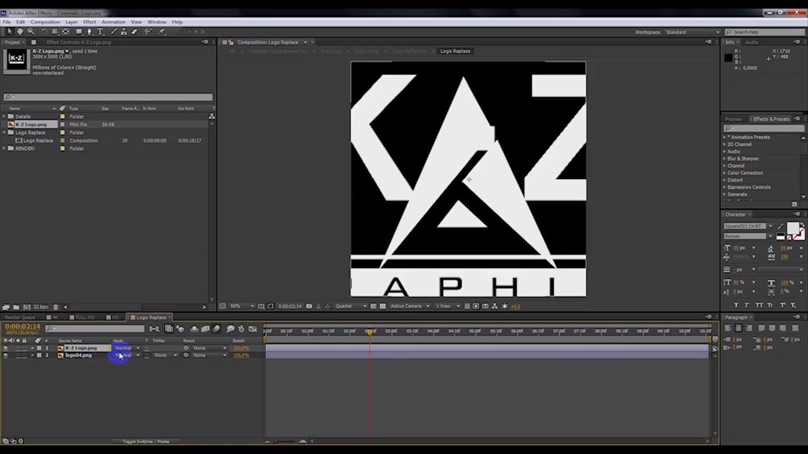
Task: Select the Selection arrow tool
Action: click(x=9, y=32)
